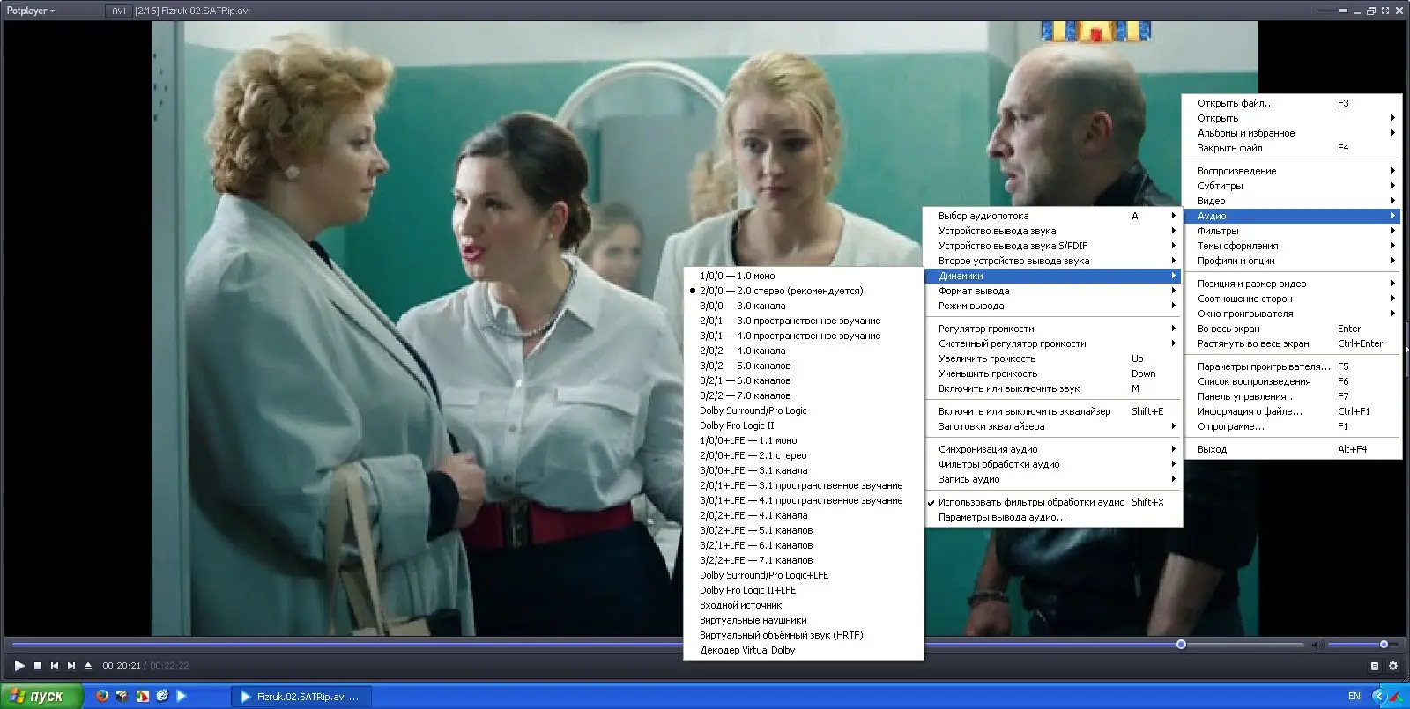Click the AVI format badge in title bar
Screen dimensions: 1410x709
119,11
